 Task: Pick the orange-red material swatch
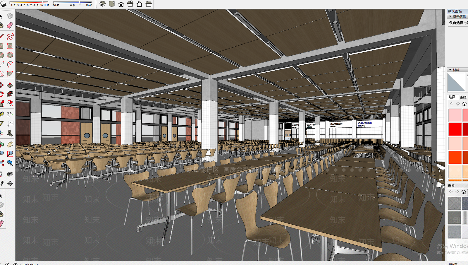click(x=455, y=157)
